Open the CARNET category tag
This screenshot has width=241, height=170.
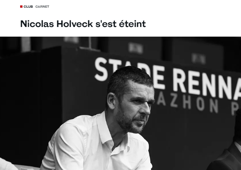(x=42, y=7)
